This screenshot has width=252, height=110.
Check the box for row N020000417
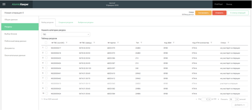46,48
